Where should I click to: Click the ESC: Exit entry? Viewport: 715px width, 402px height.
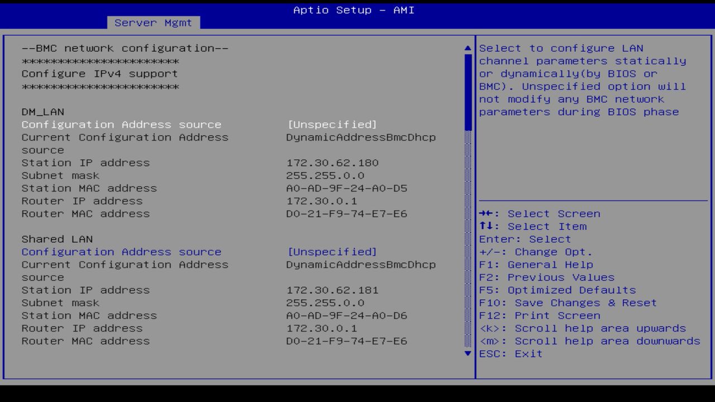tap(511, 353)
